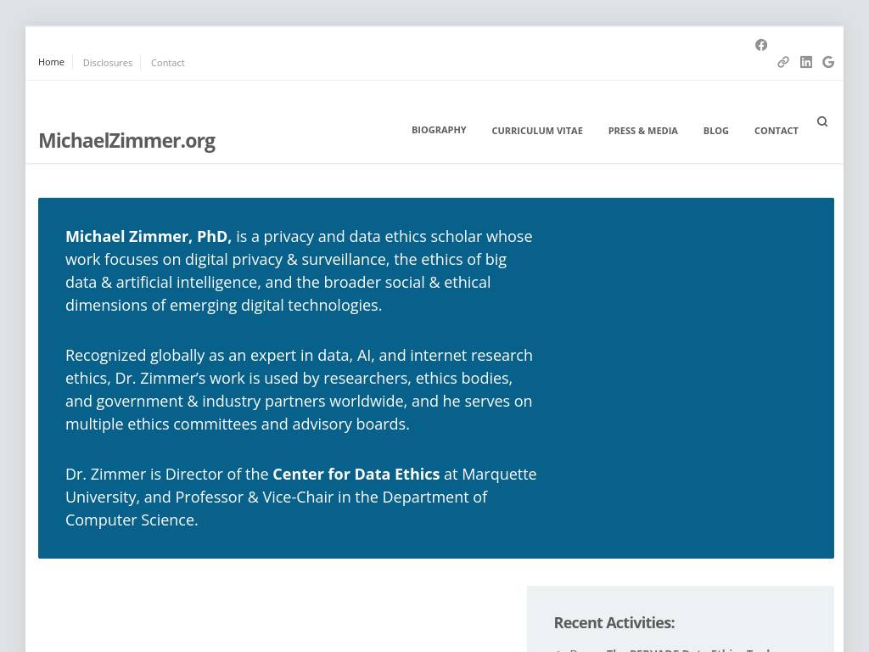869x652 pixels.
Task: Click the chain link icon in header
Action: (783, 62)
